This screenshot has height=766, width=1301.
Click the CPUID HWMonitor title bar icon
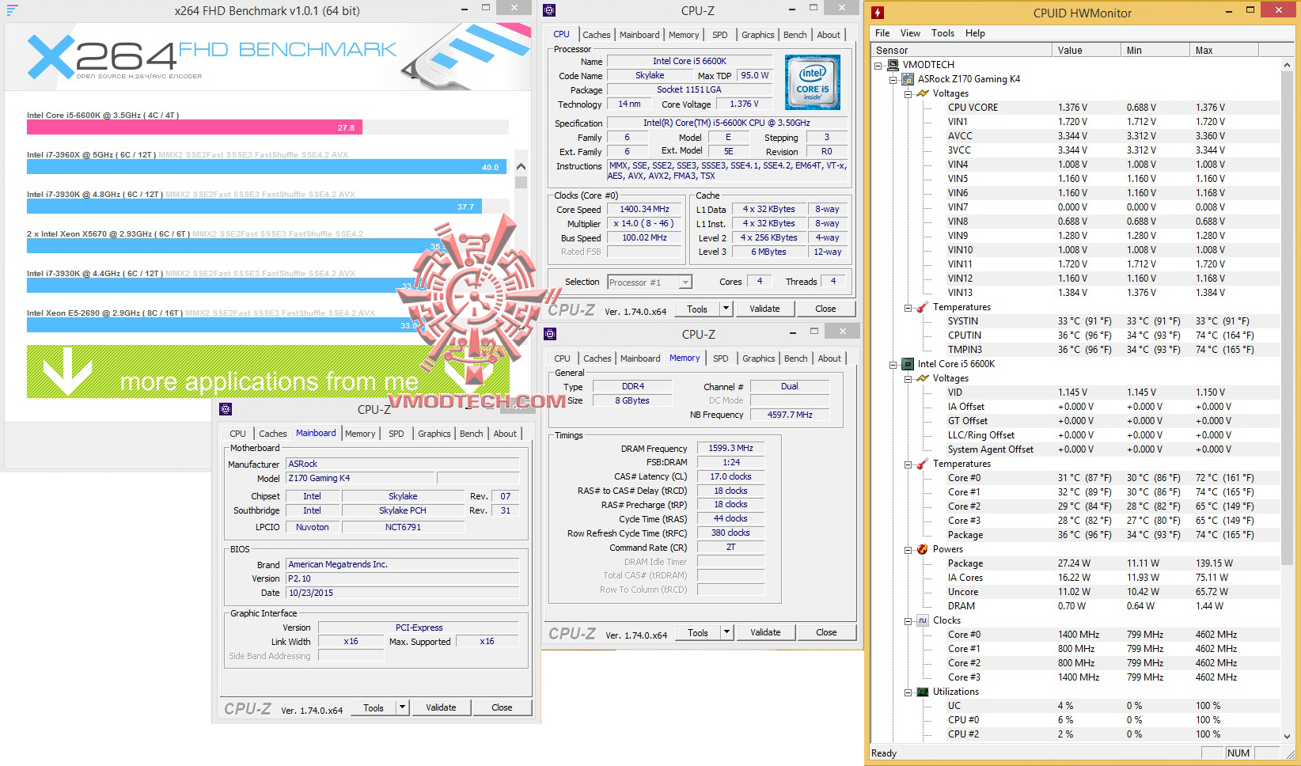tap(878, 13)
